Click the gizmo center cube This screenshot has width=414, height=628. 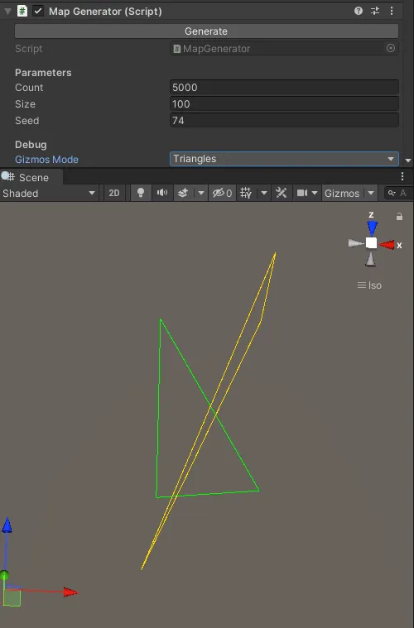[x=372, y=243]
